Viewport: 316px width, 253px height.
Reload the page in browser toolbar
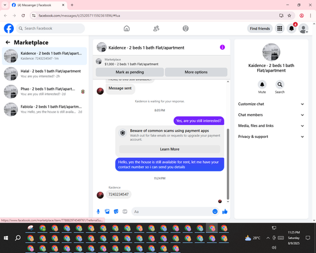[23, 16]
